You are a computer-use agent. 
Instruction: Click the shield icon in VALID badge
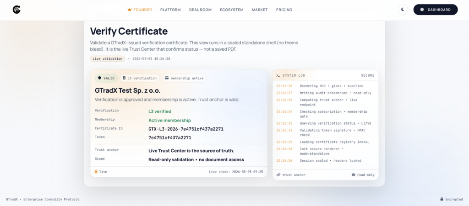tap(99, 78)
